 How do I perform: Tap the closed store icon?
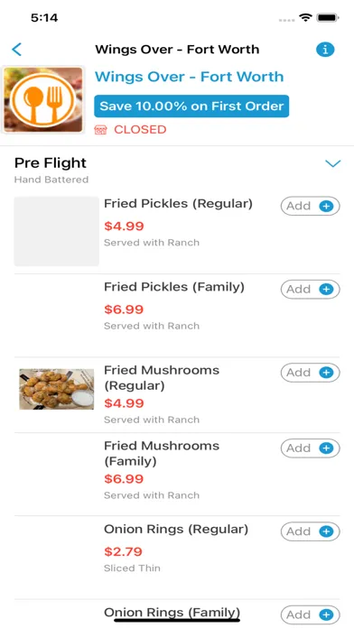[100, 130]
